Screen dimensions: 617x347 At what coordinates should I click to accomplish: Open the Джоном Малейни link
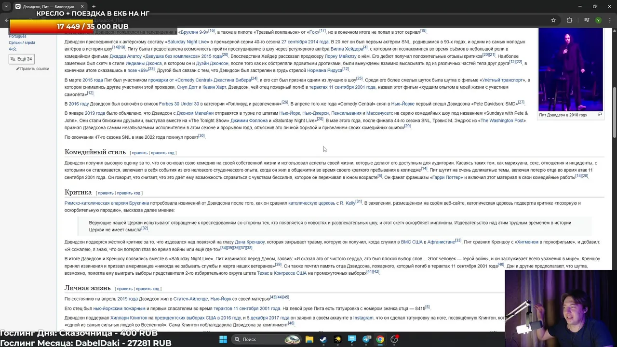tap(195, 113)
